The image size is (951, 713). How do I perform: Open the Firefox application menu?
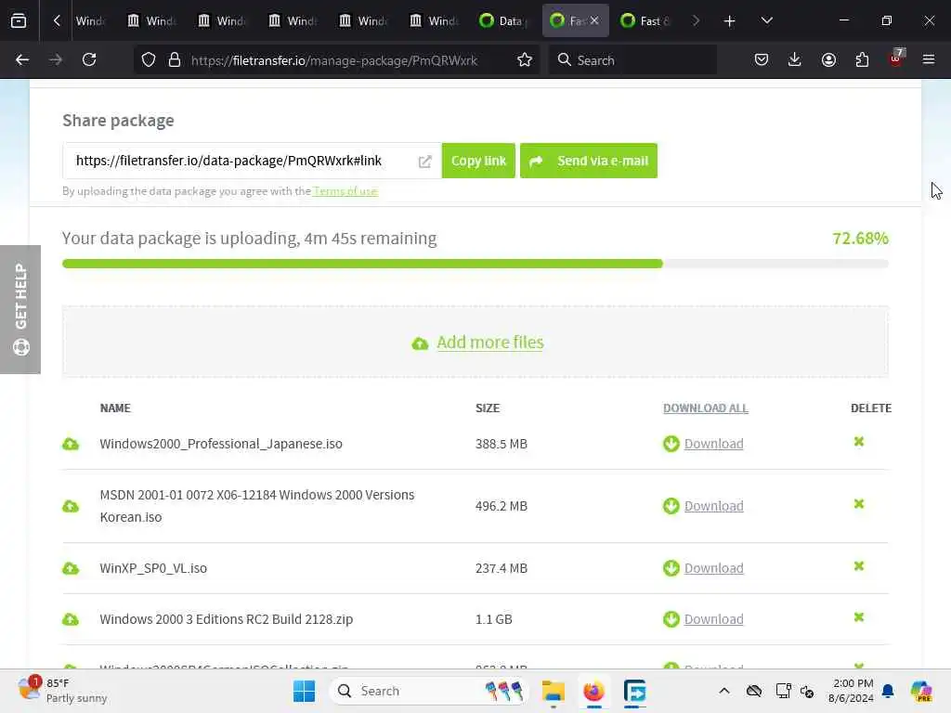click(x=929, y=60)
